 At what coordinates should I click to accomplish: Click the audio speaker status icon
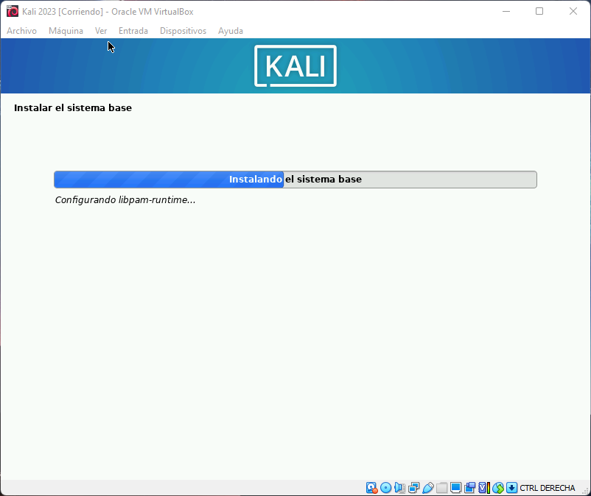pos(399,488)
